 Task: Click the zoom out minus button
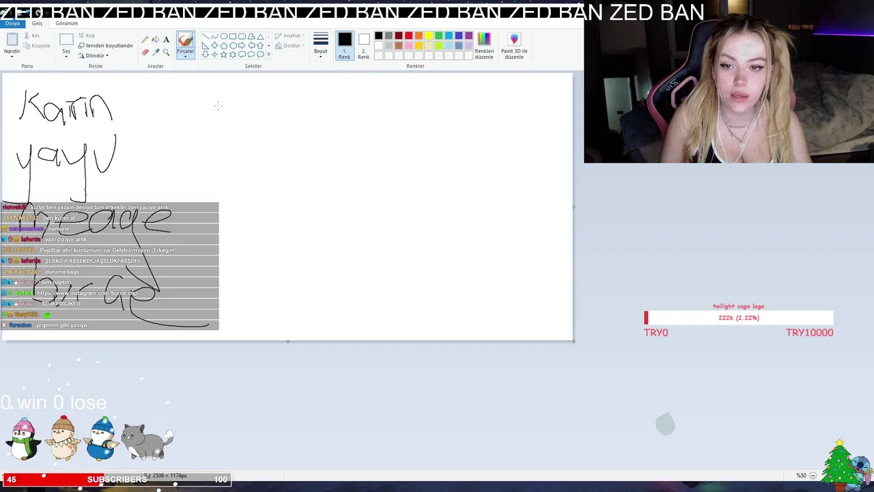(813, 476)
